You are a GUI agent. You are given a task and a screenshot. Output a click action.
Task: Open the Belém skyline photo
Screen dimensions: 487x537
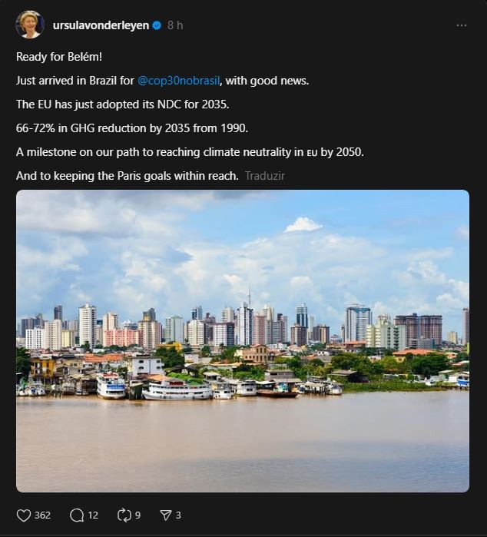tap(243, 340)
